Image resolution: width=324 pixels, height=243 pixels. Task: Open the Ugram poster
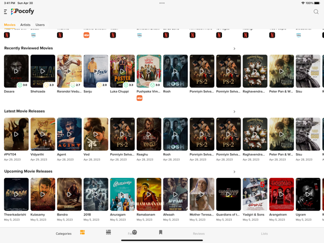click(308, 194)
